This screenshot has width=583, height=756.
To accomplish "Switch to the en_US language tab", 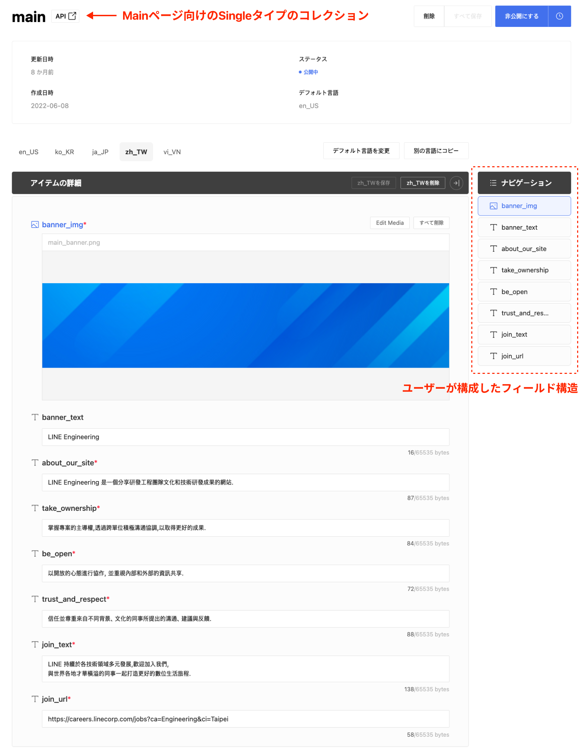I will (29, 152).
